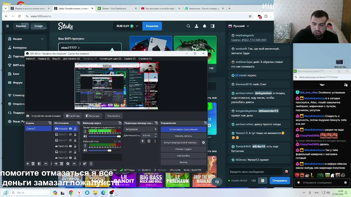The image size is (351, 197).
Task: Open the Кошелек wallet button
Action: 152,26
